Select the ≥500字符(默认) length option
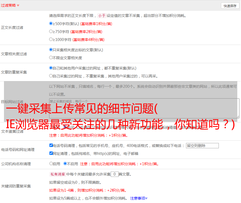The width and height of the screenshot is (241, 203). coord(51,23)
